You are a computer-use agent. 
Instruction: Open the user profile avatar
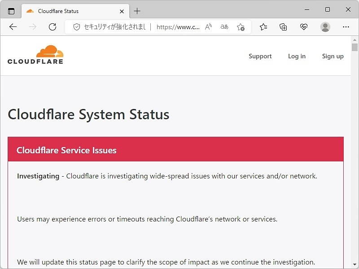pyautogui.click(x=325, y=27)
